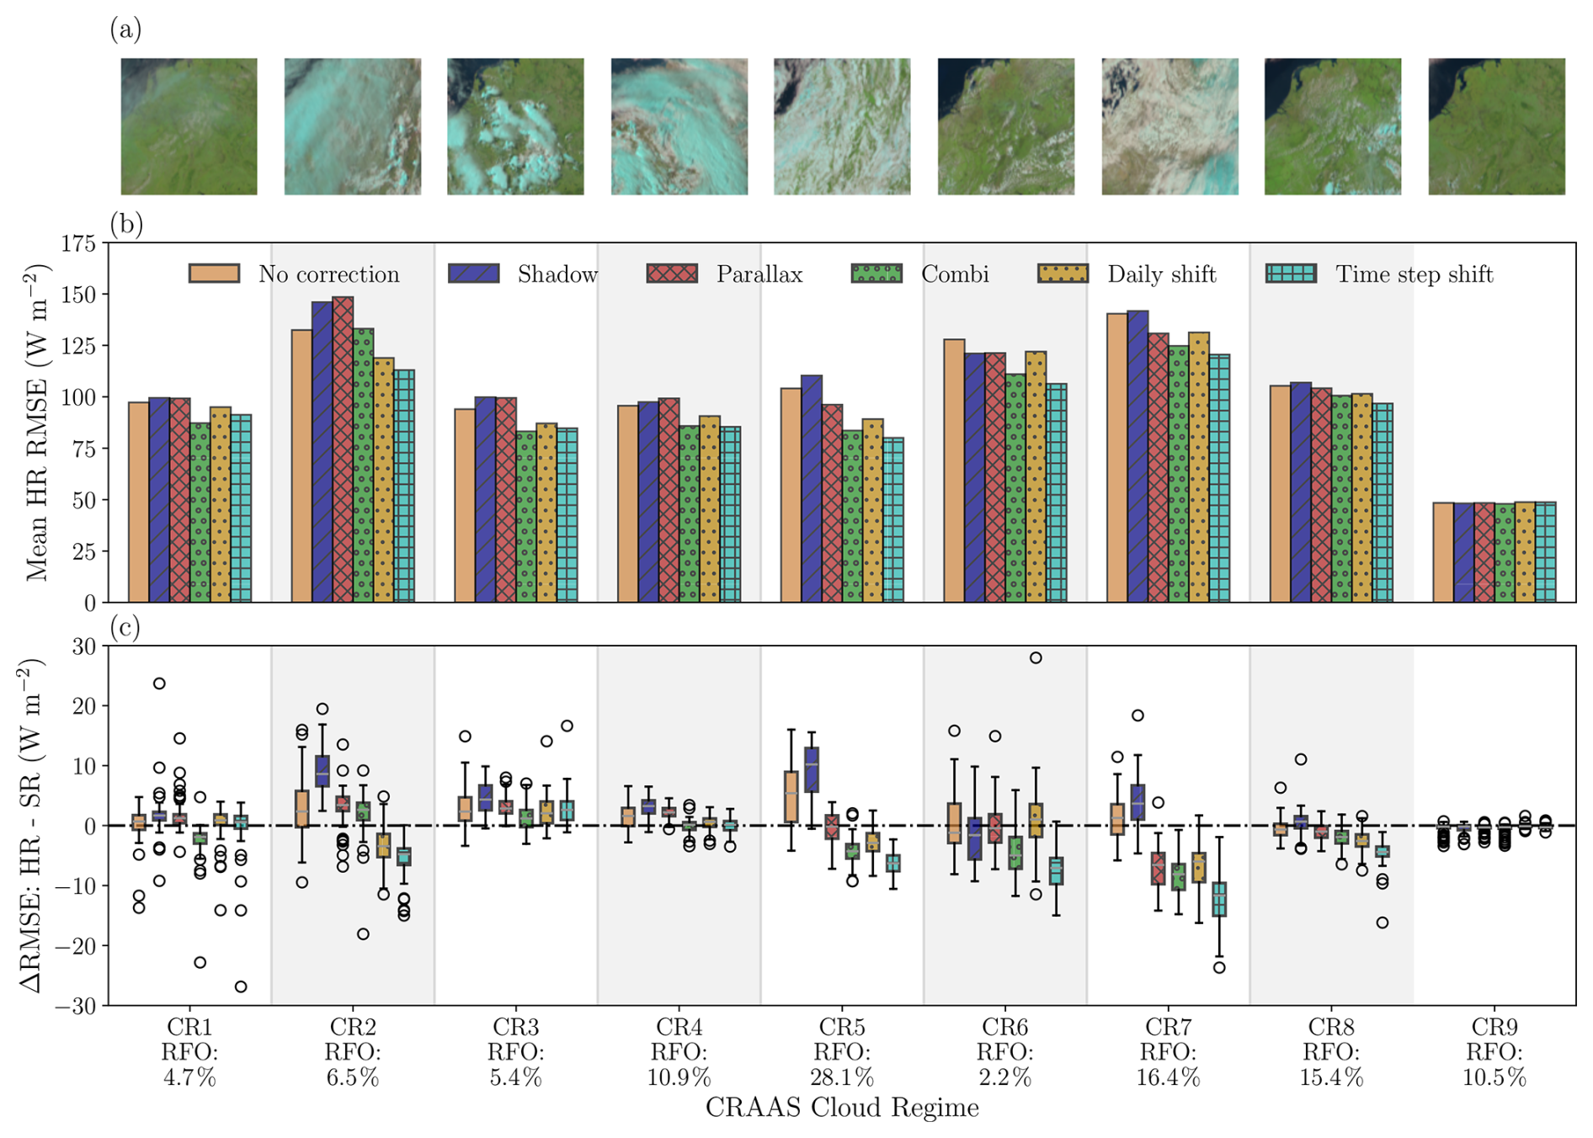The height and width of the screenshot is (1138, 1593).
Task: Select the Daily shift legend swatch
Action: coord(1063,274)
